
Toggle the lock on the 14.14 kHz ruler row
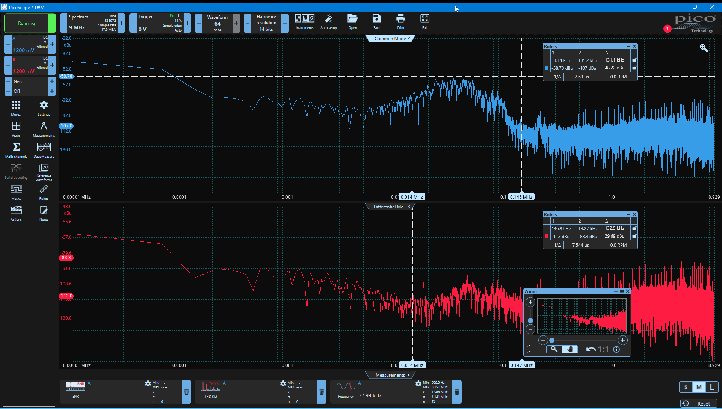(x=634, y=60)
